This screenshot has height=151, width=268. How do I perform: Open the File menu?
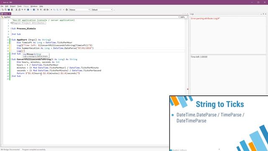[2, 6]
